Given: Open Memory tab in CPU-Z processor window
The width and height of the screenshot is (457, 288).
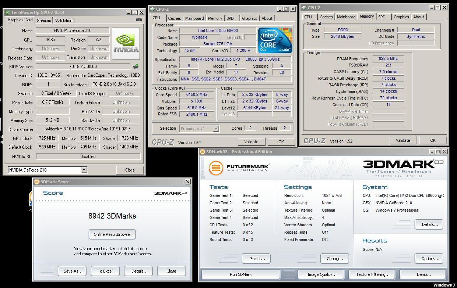Looking at the screenshot, I should point(215,18).
